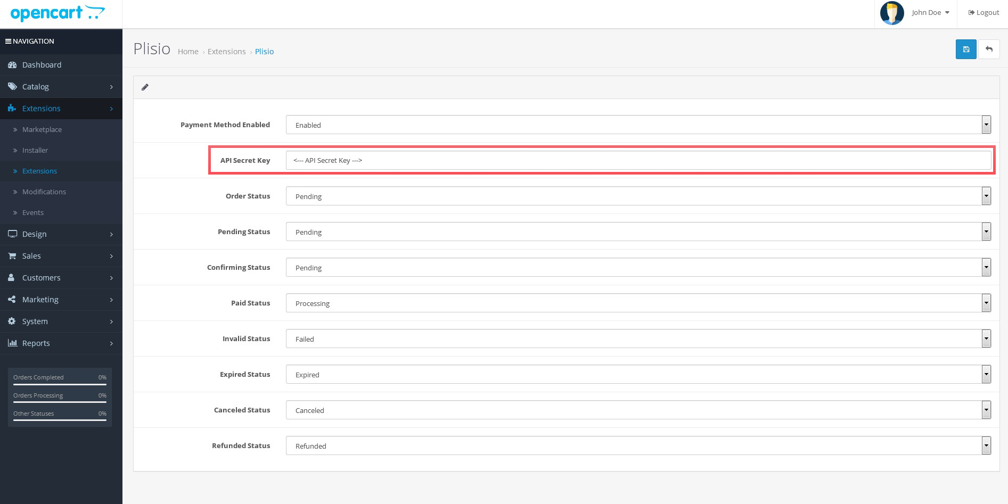Viewport: 1008px width, 504px height.
Task: Expand the Sales menu
Action: tap(61, 256)
